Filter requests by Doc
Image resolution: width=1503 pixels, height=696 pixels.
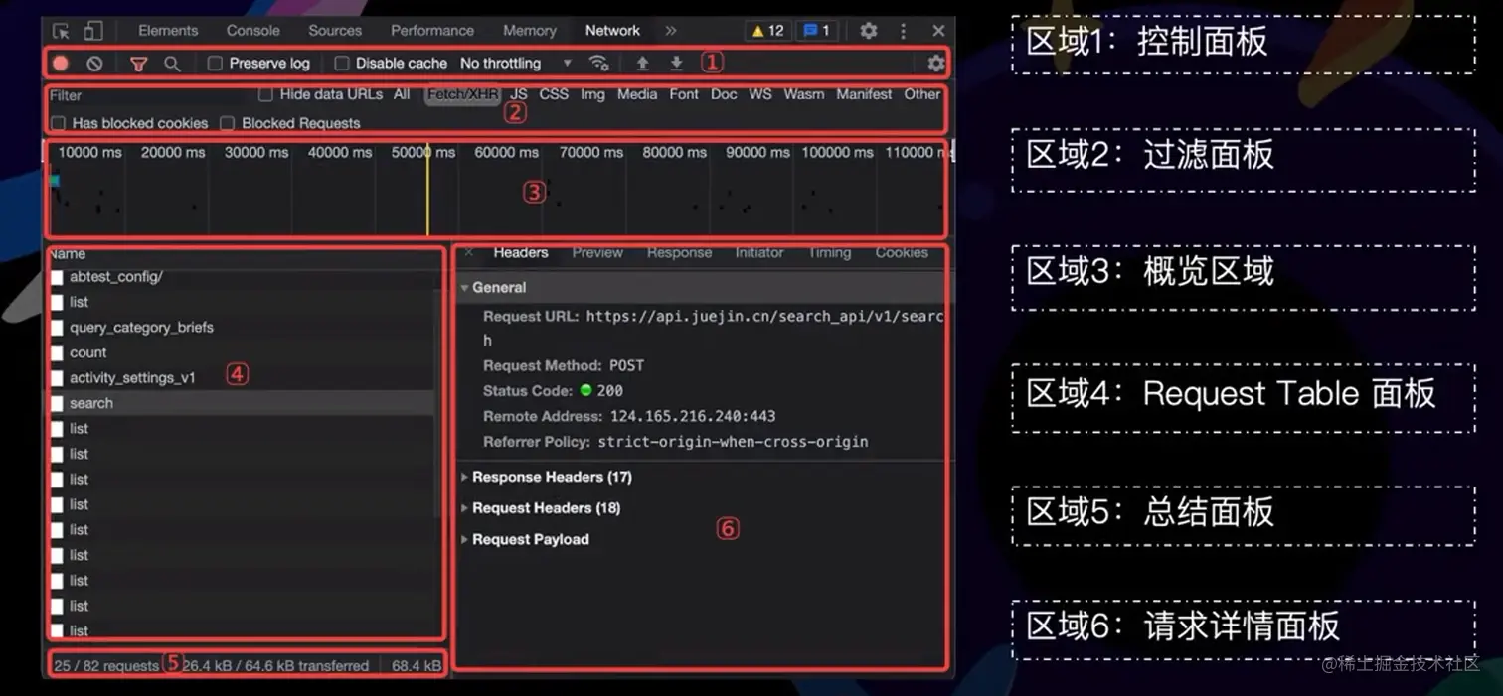tap(724, 94)
